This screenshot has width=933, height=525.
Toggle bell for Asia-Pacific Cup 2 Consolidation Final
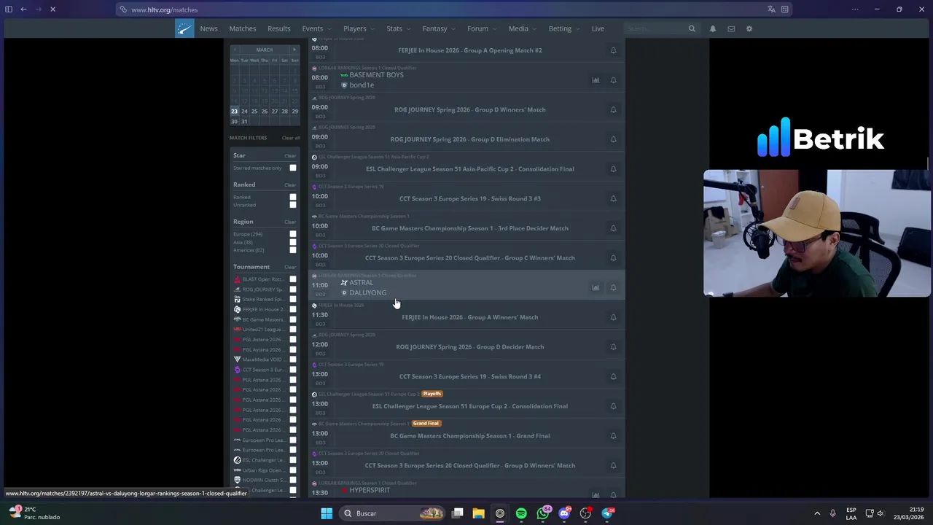pyautogui.click(x=613, y=169)
